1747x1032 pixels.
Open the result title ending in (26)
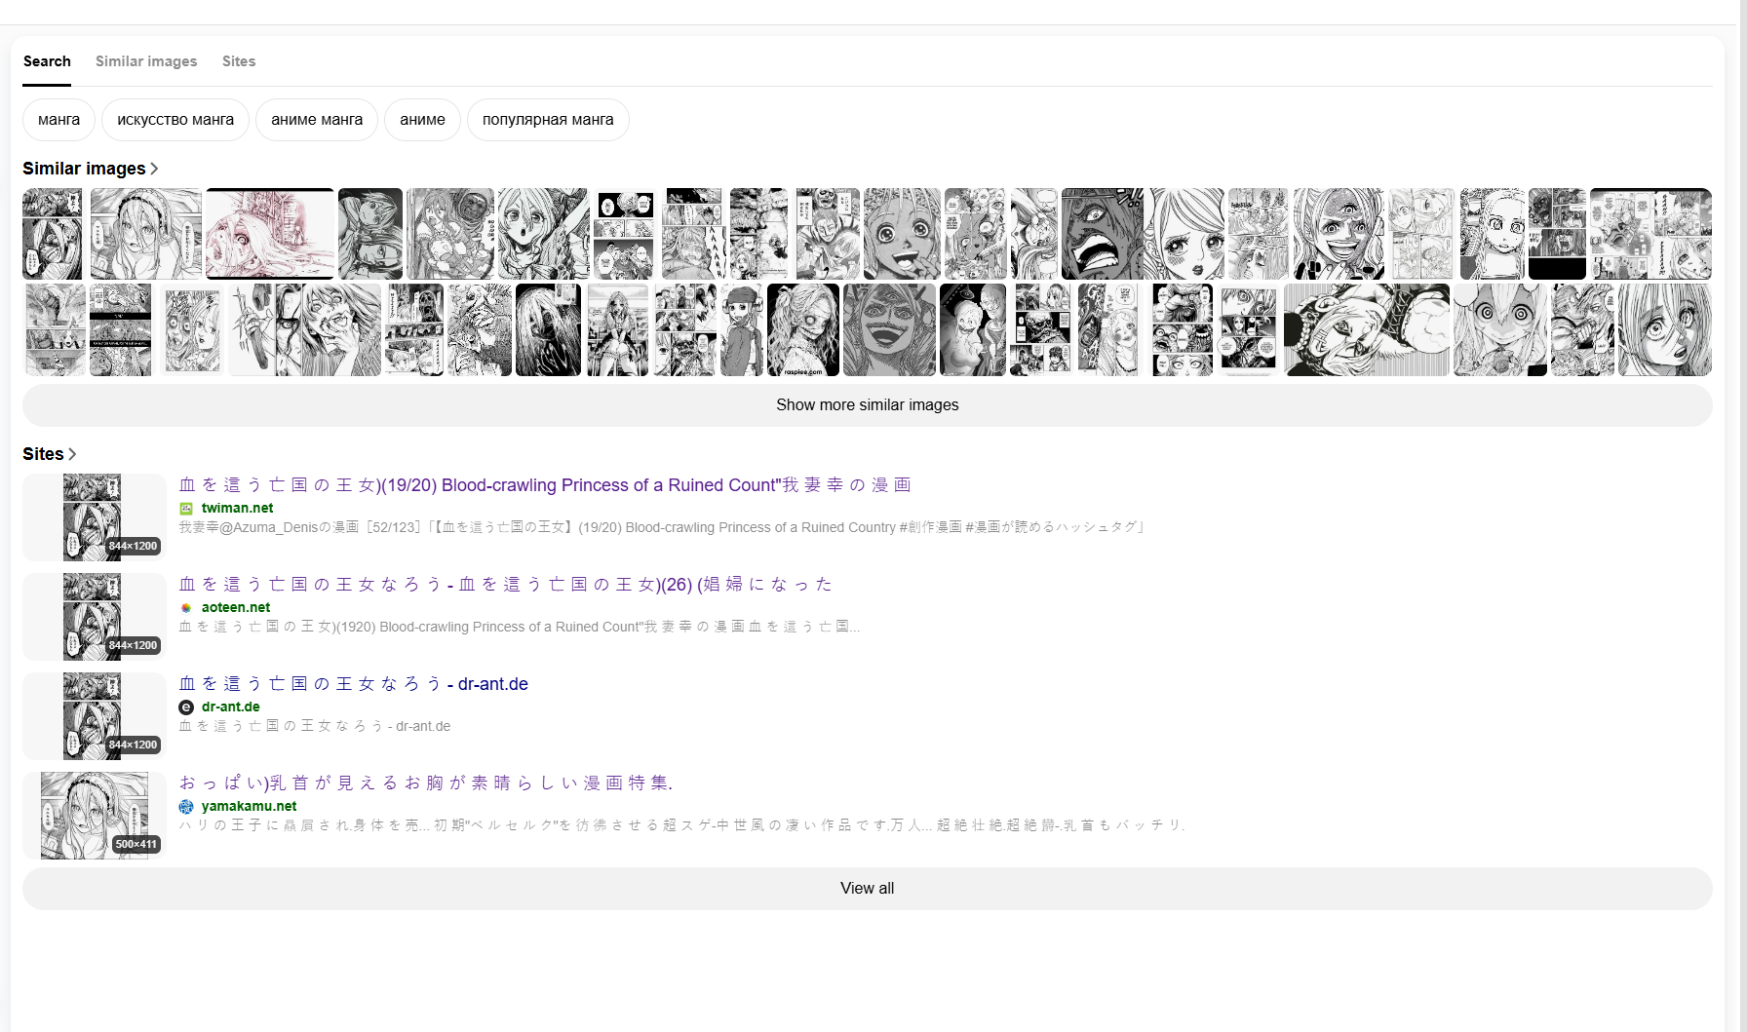pyautogui.click(x=506, y=585)
